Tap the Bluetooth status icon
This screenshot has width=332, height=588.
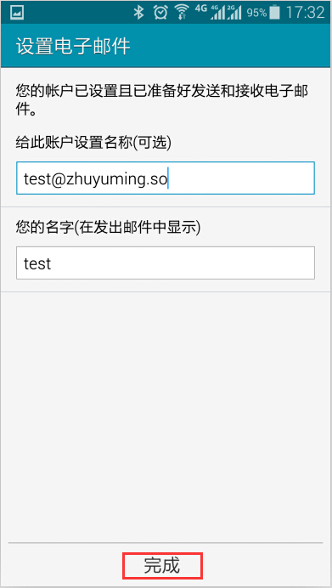coord(139,13)
